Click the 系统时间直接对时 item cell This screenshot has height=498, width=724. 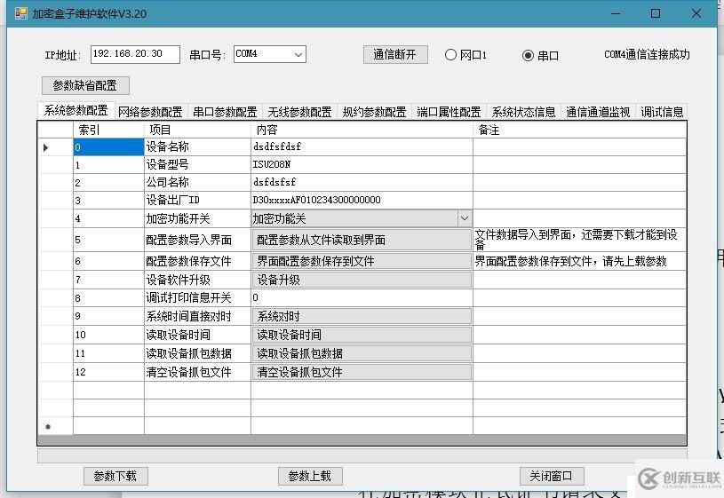point(197,316)
